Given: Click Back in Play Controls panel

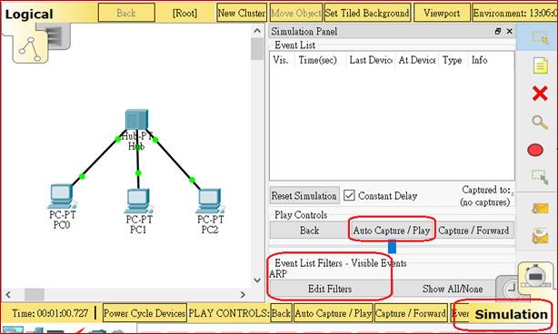Looking at the screenshot, I should coord(309,231).
